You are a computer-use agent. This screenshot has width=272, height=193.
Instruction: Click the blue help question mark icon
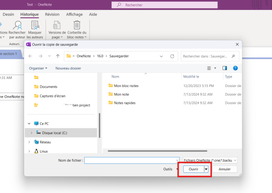235,68
